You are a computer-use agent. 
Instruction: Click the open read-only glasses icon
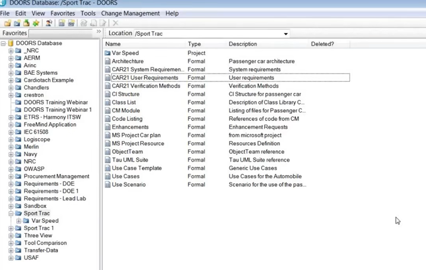tap(84, 23)
